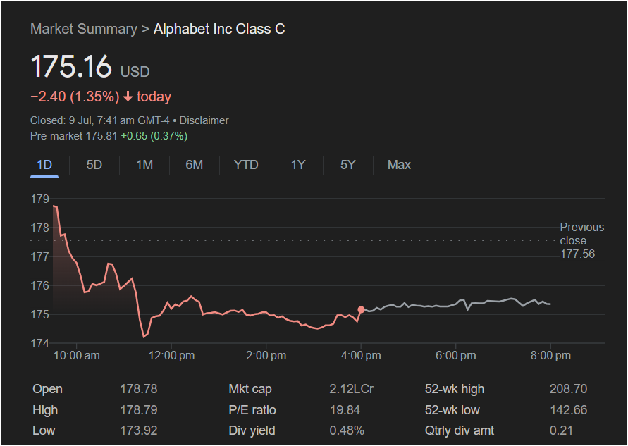Click the Alphabet Inc Class C title
The width and height of the screenshot is (628, 446).
point(219,29)
